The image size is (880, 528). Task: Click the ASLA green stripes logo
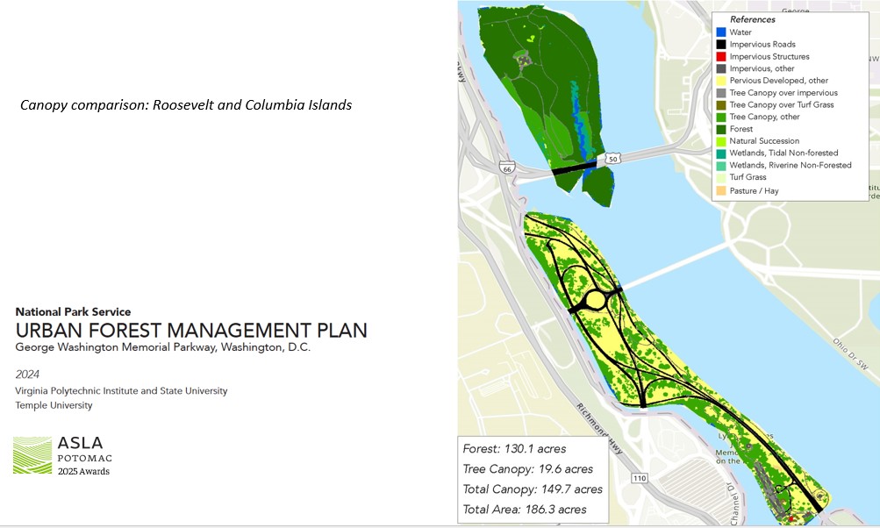[x=32, y=455]
